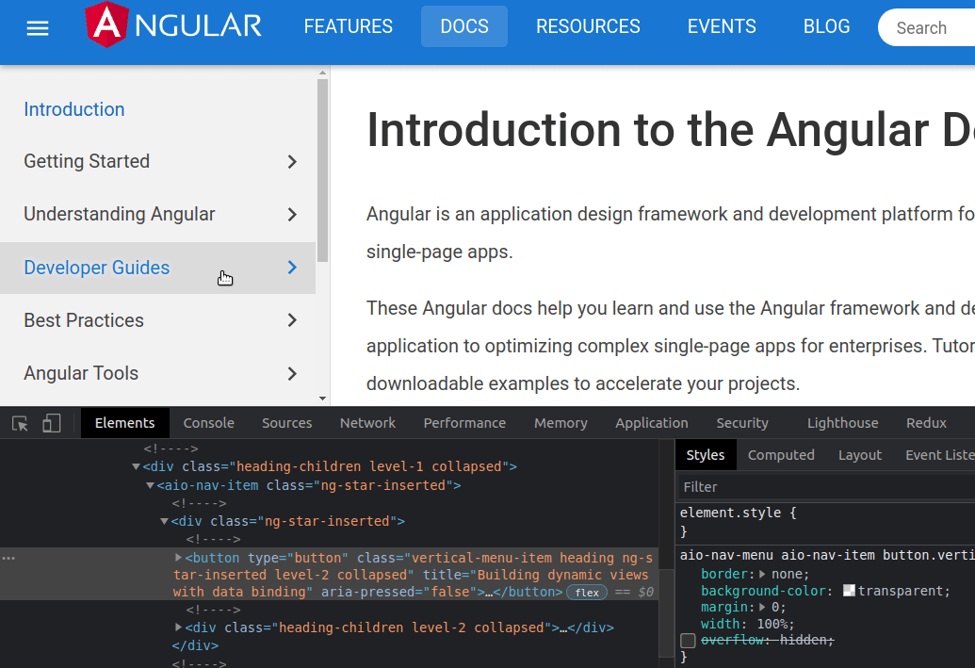Switch to the Sources tab
The image size is (975, 668).
tap(286, 423)
